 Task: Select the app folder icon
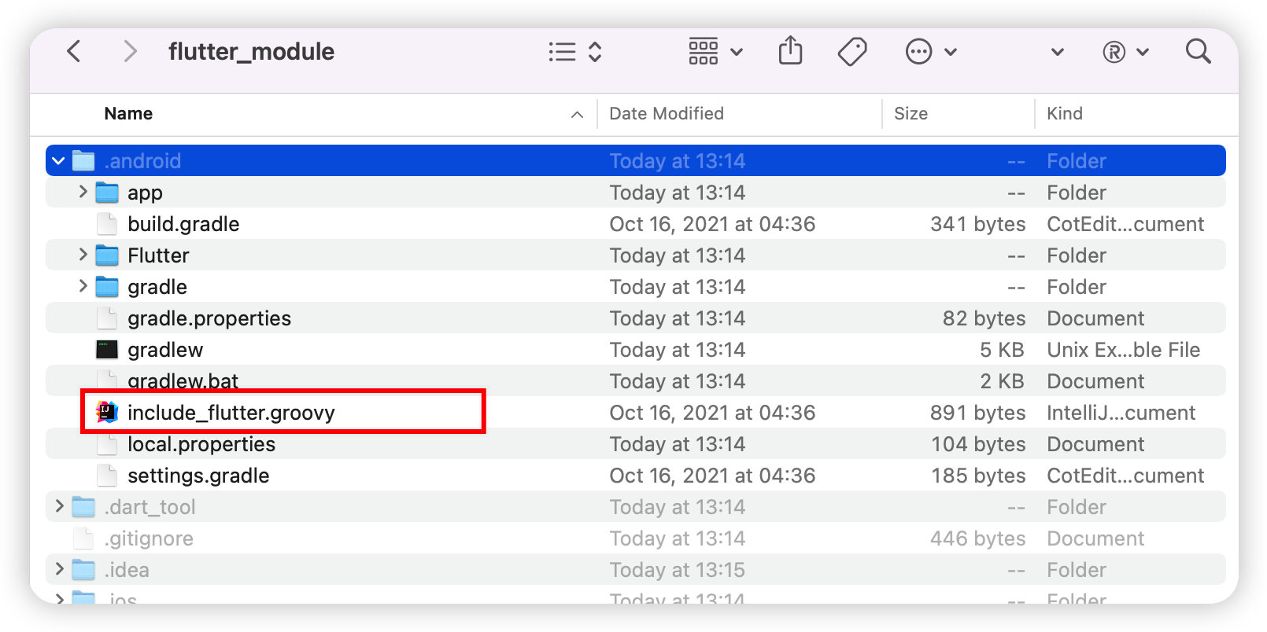point(107,193)
